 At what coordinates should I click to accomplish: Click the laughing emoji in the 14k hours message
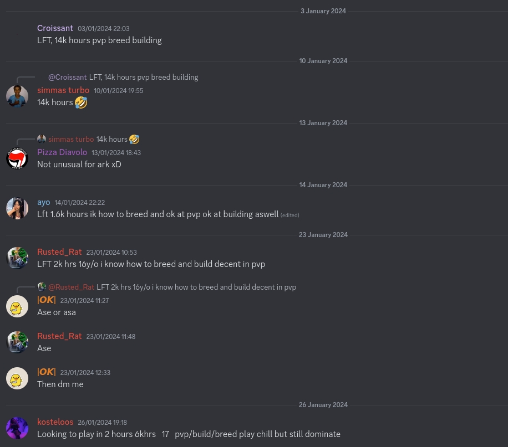[81, 102]
